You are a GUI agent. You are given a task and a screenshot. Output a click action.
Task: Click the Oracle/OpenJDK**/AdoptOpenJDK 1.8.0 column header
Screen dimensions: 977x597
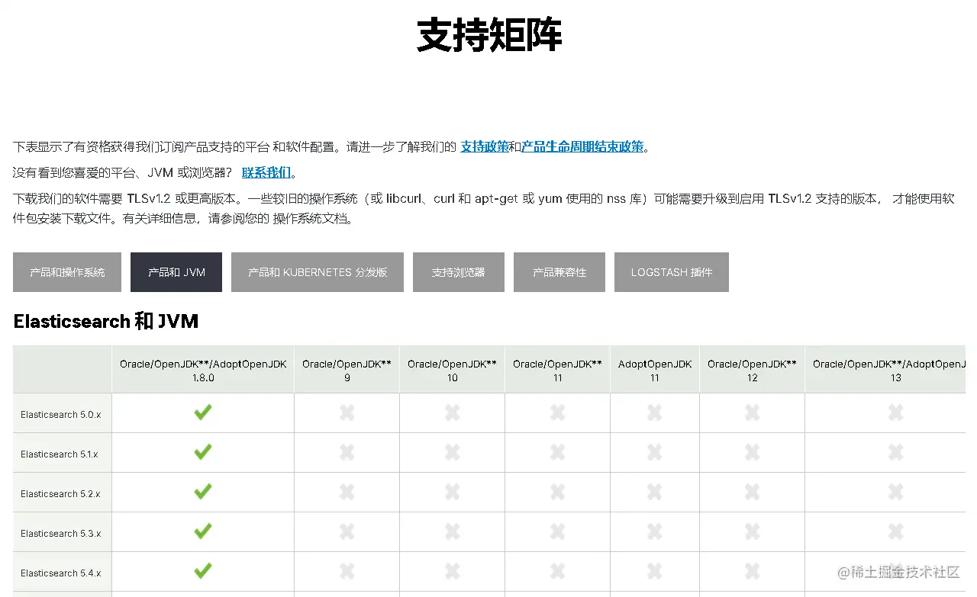pos(203,371)
